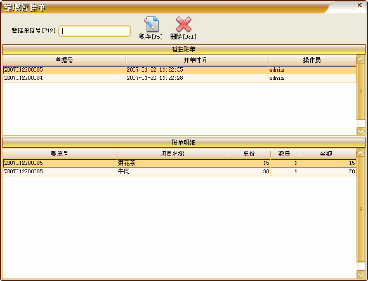This screenshot has height=281, width=368.
Task: Sort by 开单时间 column header
Action: click(197, 60)
